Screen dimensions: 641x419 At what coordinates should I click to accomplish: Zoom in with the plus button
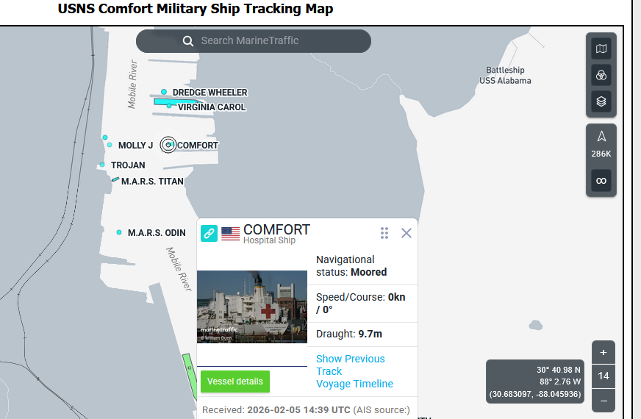603,352
